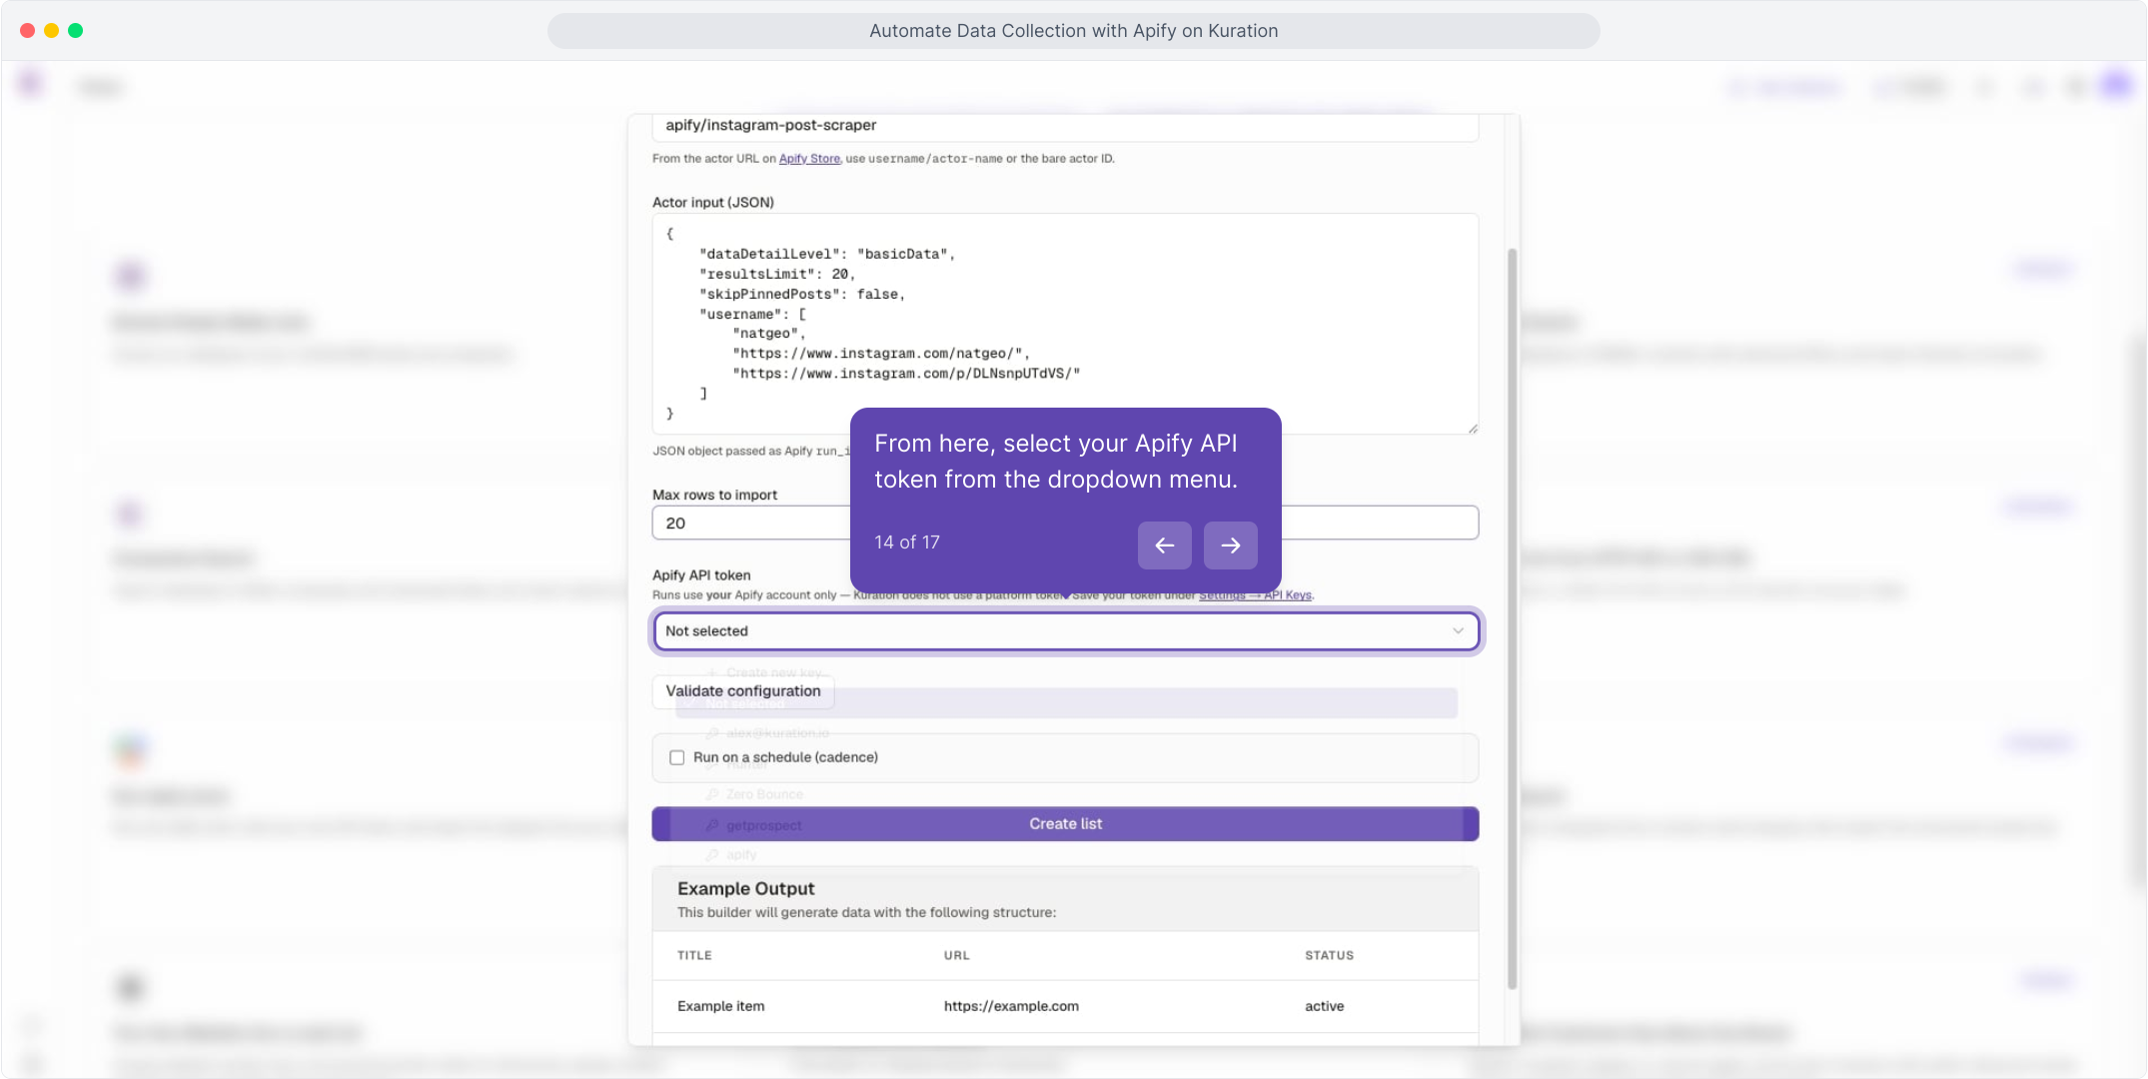Click the TITLE column header
Image resolution: width=2148 pixels, height=1079 pixels.
point(694,955)
